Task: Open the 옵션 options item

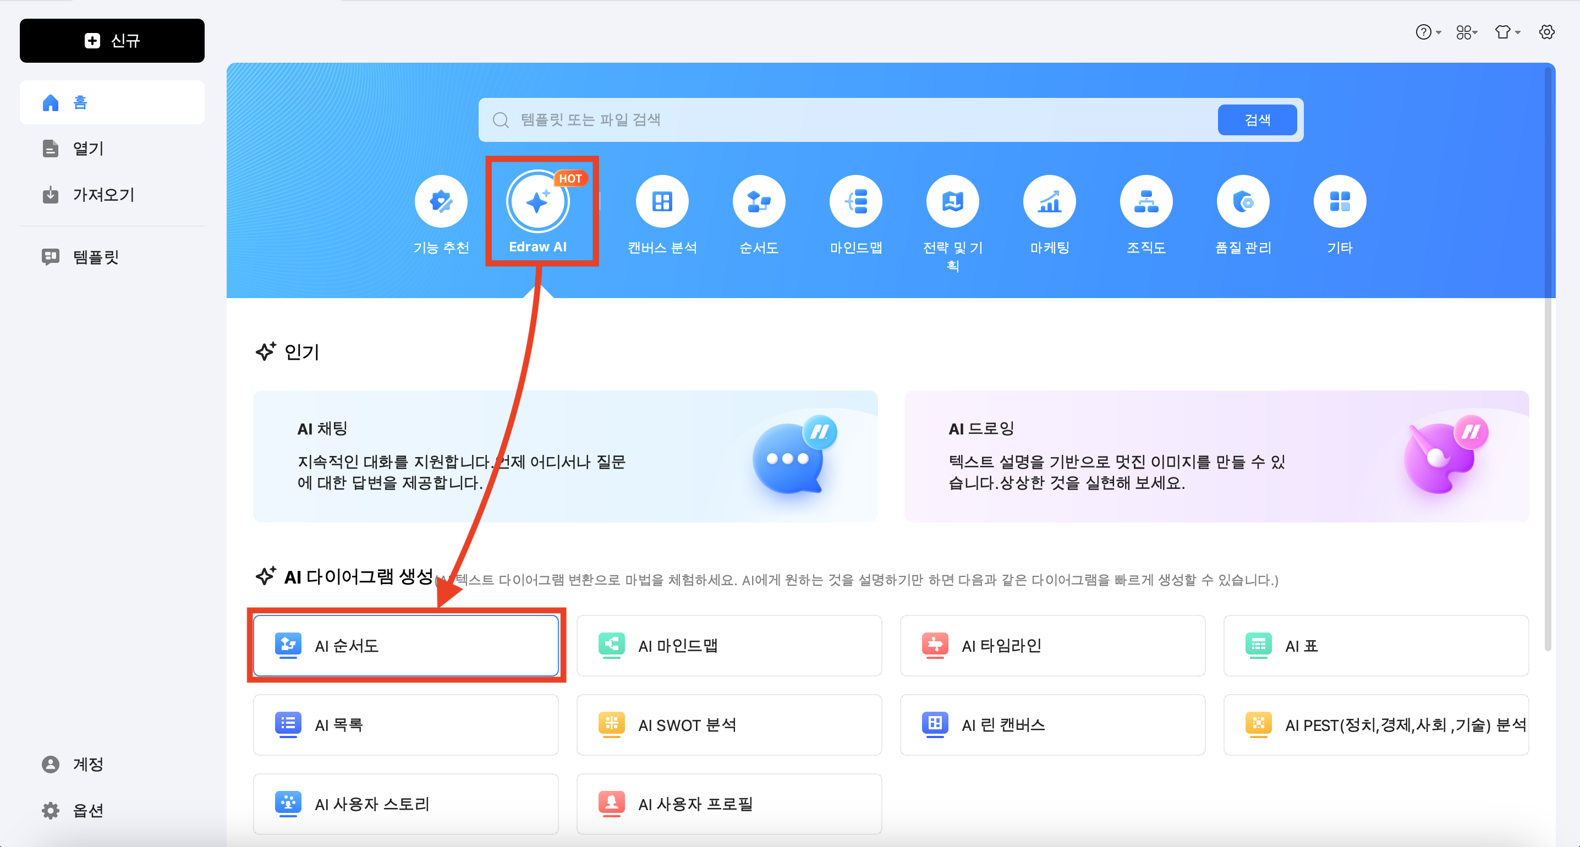Action: click(x=112, y=811)
